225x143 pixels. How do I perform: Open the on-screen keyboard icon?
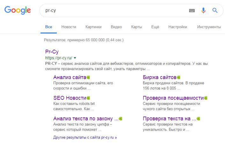click(x=192, y=10)
